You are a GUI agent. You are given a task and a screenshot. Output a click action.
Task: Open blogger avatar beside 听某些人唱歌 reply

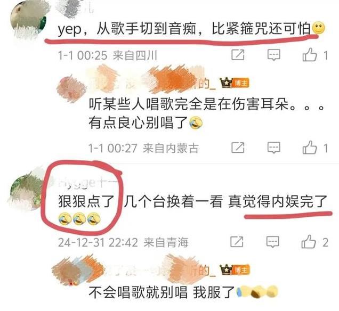pos(71,89)
